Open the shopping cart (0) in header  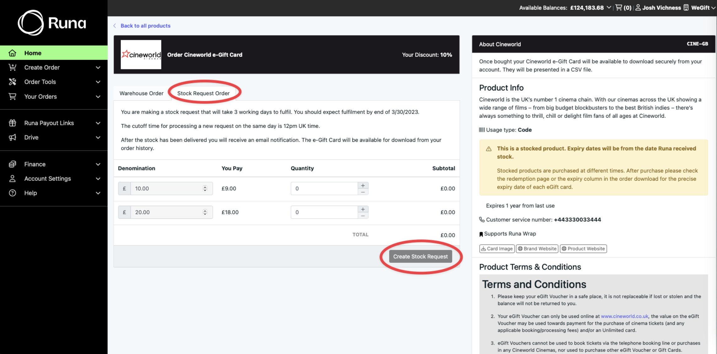[x=623, y=8]
